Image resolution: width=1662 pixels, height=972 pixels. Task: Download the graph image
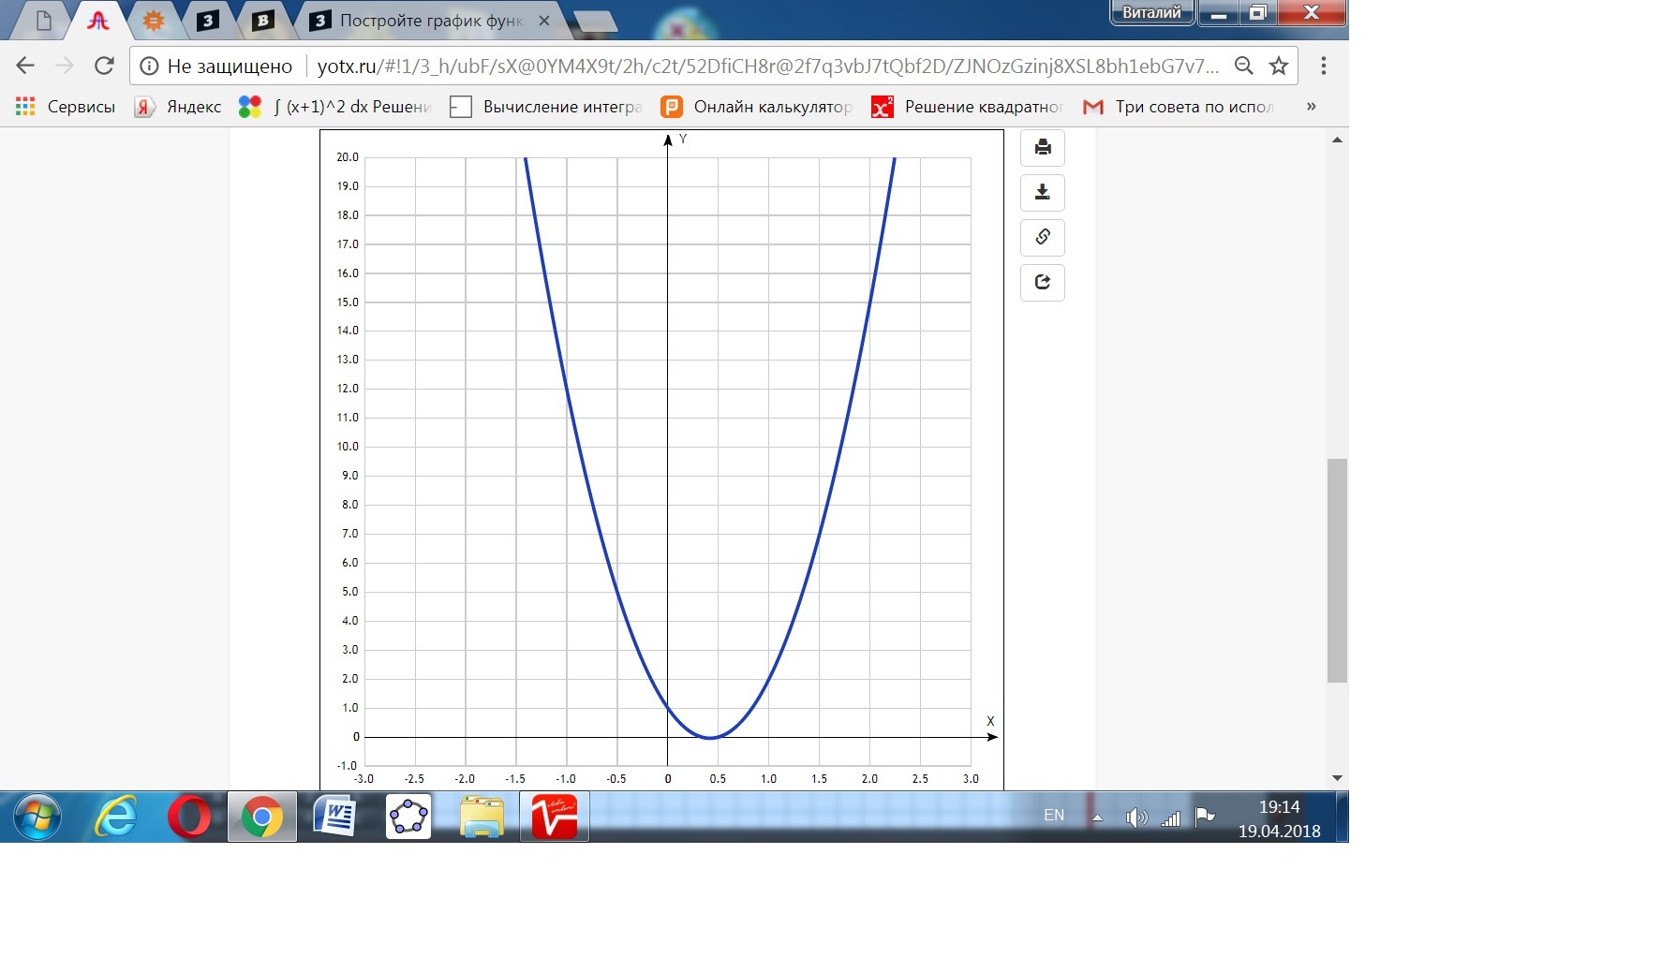point(1043,193)
